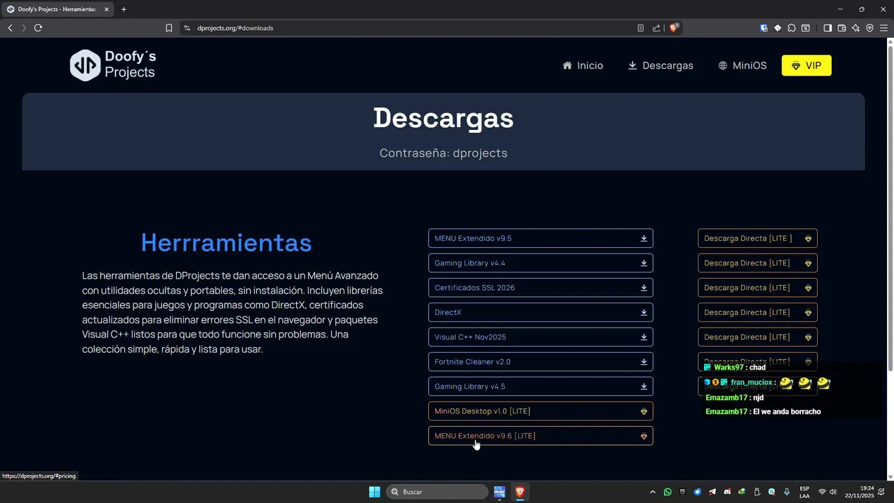
Task: Click diamond icon on MiniOS Desktop row
Action: (644, 411)
